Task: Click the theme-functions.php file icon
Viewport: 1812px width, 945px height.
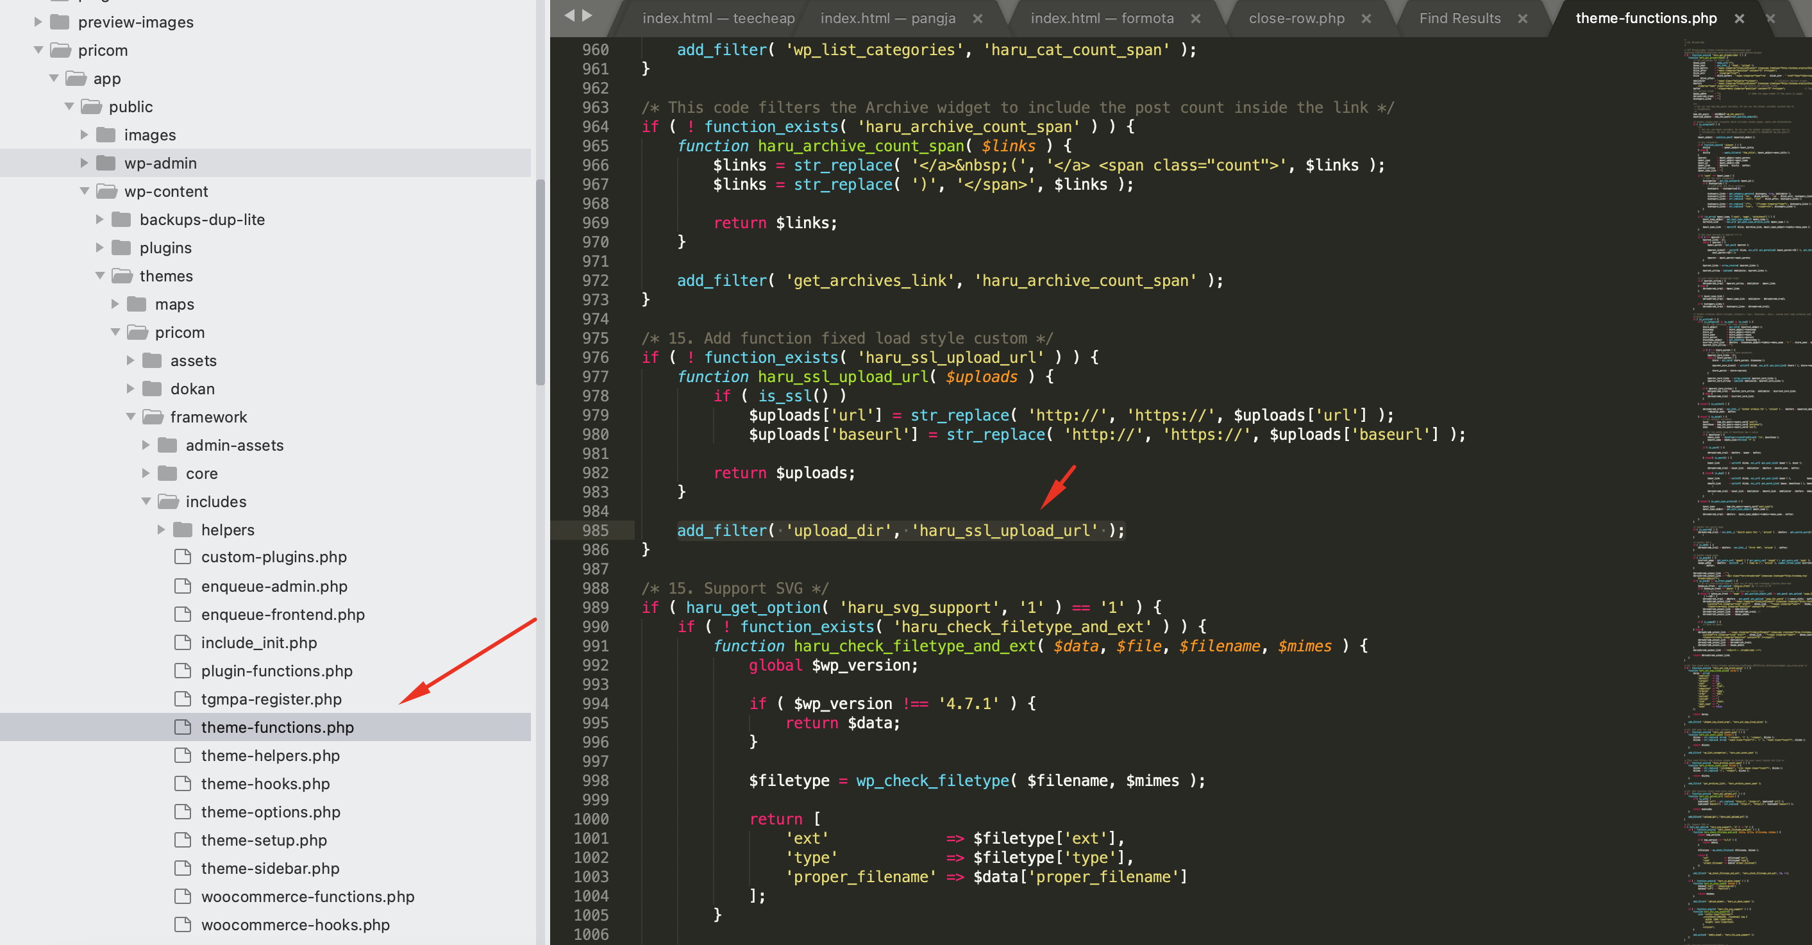Action: (x=183, y=727)
